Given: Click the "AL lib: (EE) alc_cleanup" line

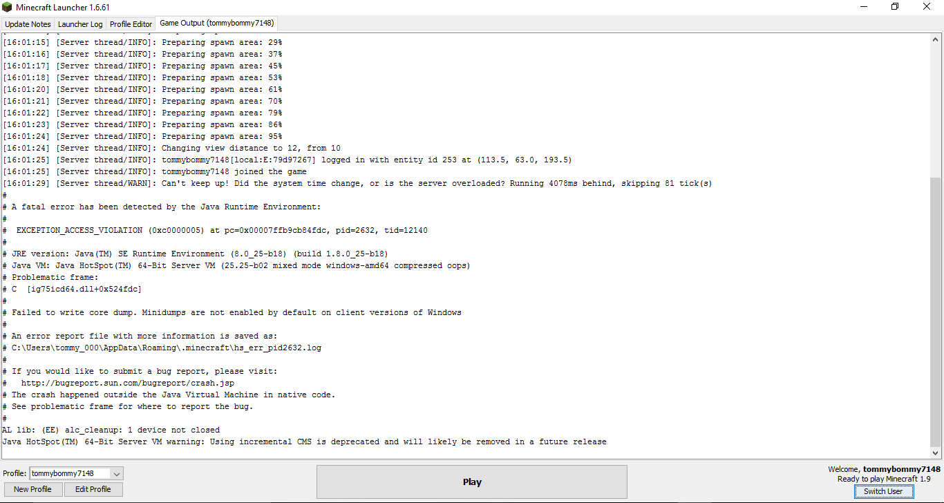Looking at the screenshot, I should [111, 430].
